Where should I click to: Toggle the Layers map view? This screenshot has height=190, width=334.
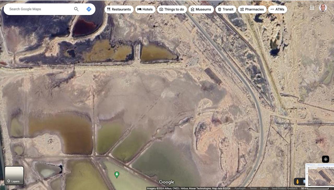(x=14, y=176)
